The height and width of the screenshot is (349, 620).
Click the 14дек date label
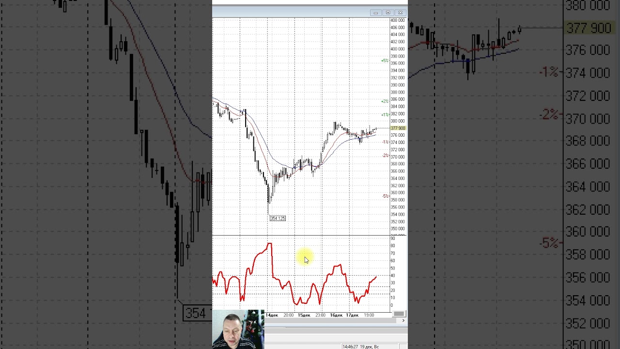[272, 315]
